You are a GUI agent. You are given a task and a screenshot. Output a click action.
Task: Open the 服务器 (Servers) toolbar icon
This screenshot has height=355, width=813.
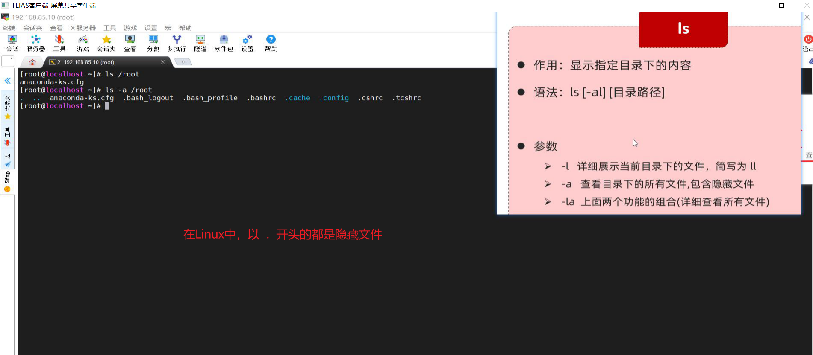pos(36,44)
